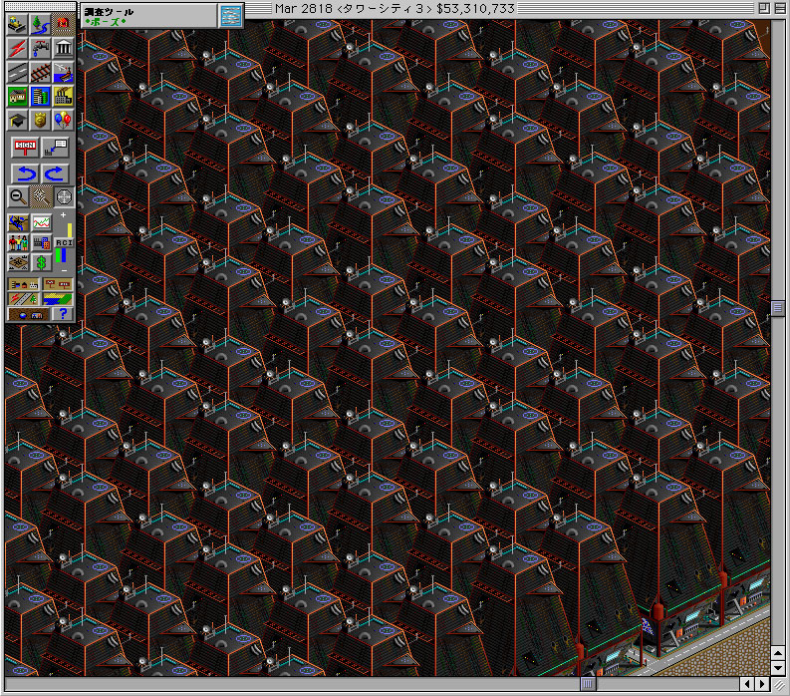Click the window collapse box in title bar
The image size is (790, 696).
[x=779, y=8]
